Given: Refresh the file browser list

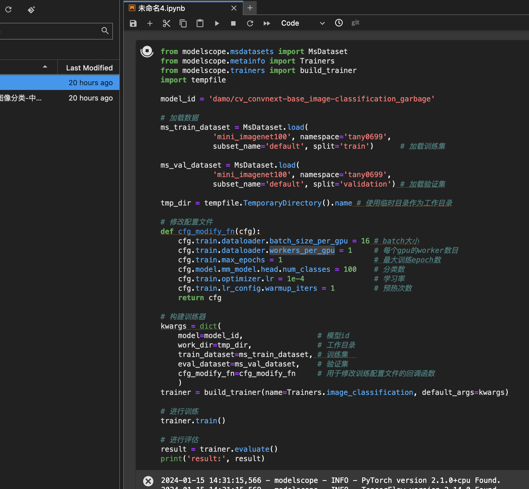Looking at the screenshot, I should (8, 10).
